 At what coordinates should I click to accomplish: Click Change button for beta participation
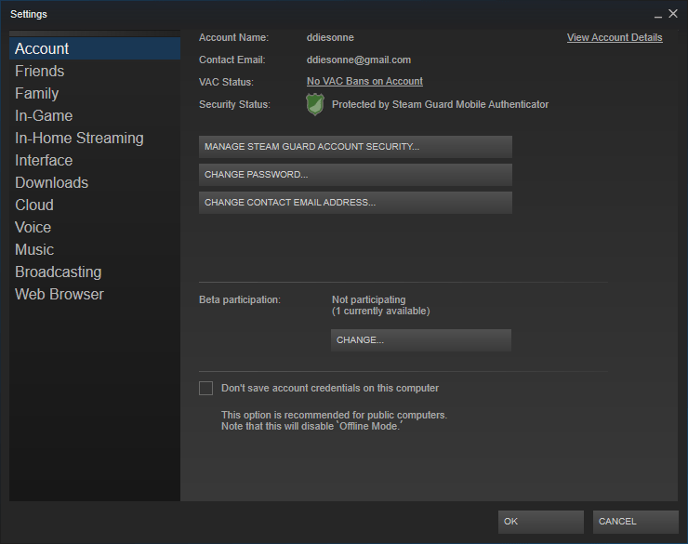(420, 340)
